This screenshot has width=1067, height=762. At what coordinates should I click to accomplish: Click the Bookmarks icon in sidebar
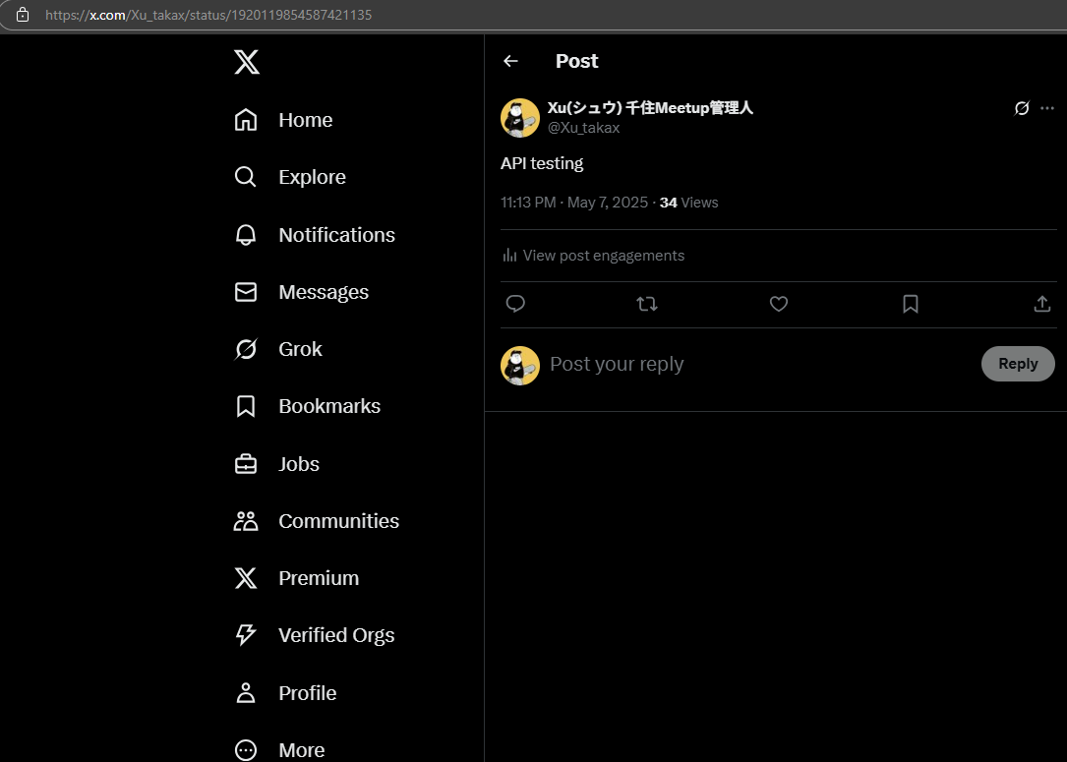tap(246, 406)
